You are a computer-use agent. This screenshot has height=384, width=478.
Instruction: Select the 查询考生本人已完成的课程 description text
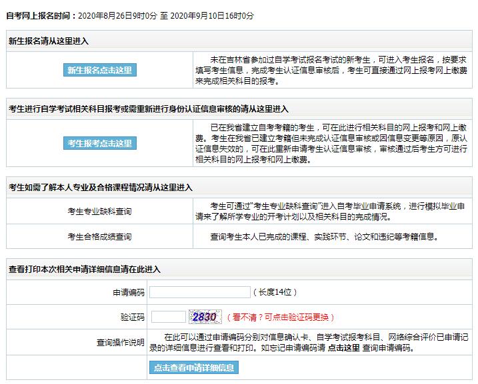325,236
